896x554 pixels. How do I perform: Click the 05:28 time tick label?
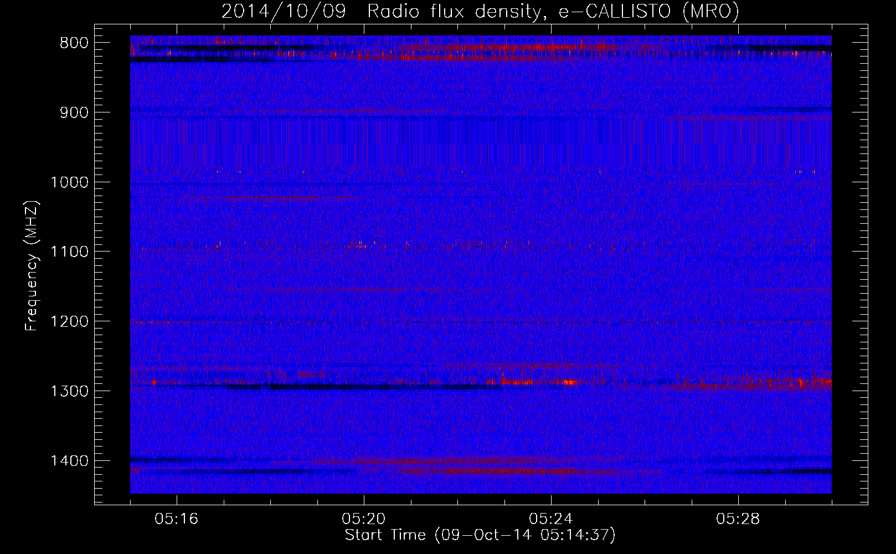[738, 519]
